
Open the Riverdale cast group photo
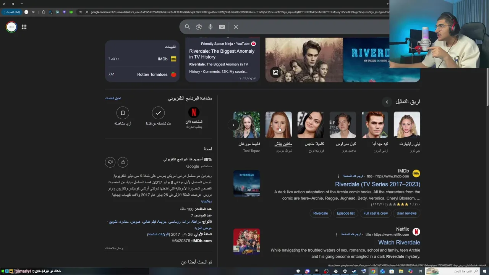pos(304,60)
